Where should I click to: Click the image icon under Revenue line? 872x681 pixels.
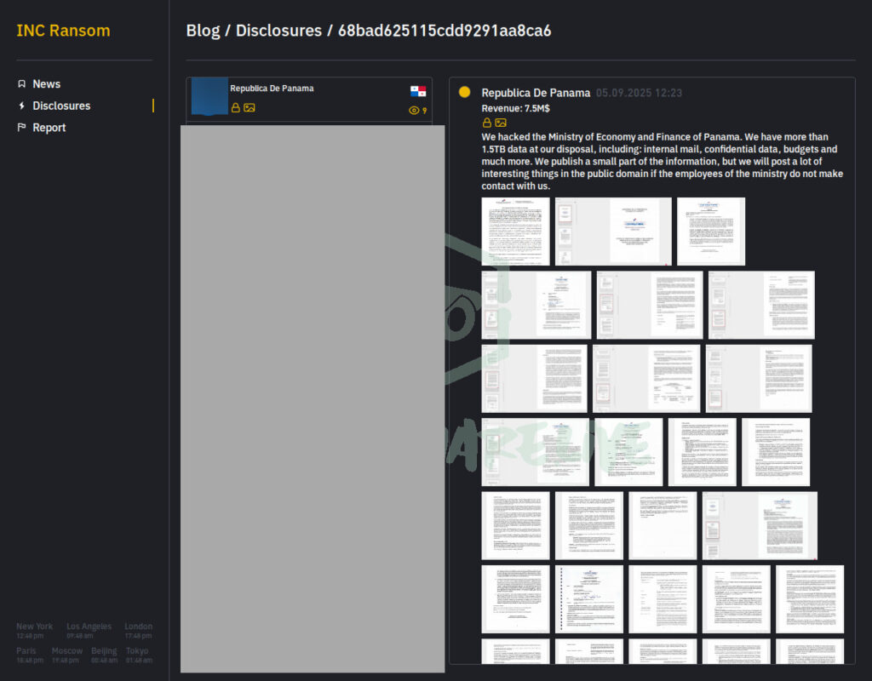[x=501, y=123]
